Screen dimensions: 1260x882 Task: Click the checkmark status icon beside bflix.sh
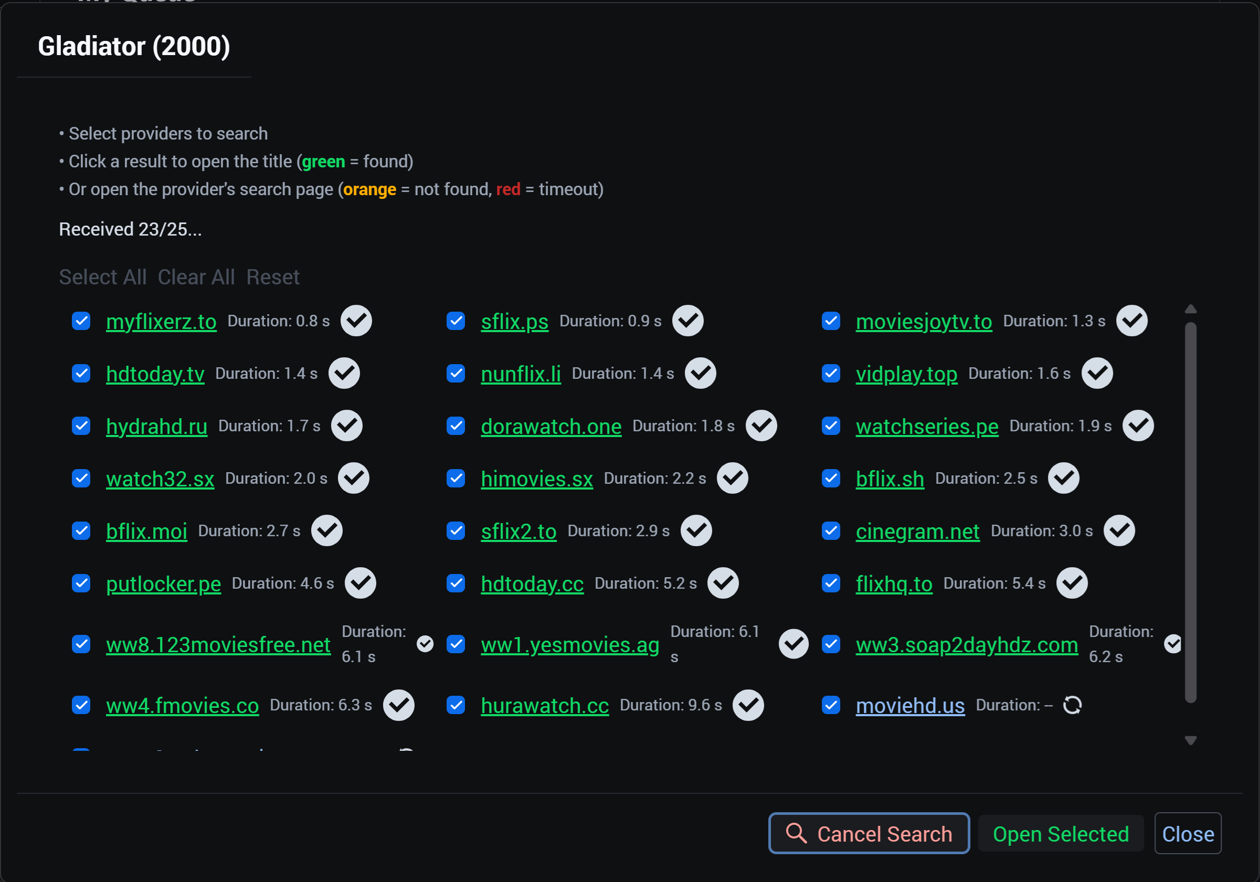(1064, 478)
